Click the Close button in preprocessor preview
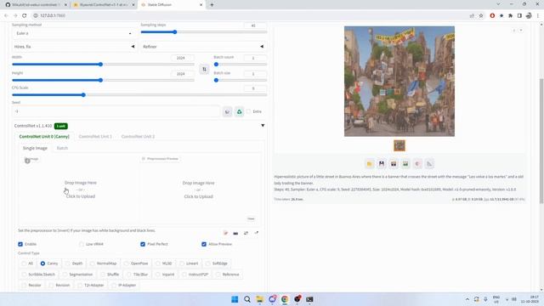The image size is (544, 306). tap(251, 218)
